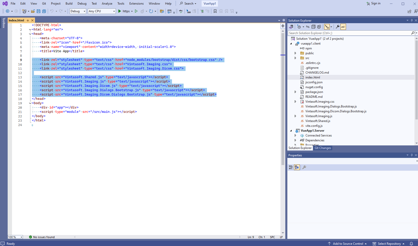418x246 pixels.
Task: Click the Search box in title bar
Action: (x=188, y=4)
